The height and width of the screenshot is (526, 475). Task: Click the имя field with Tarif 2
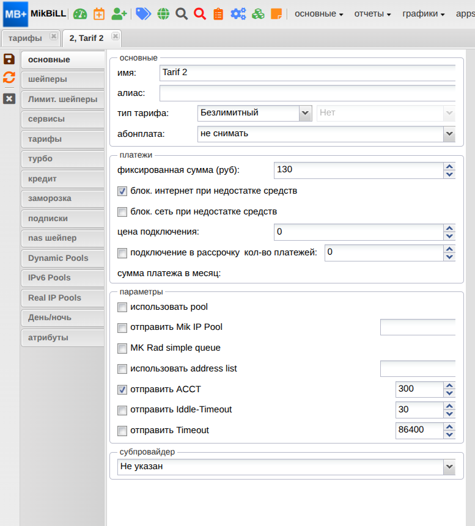(307, 73)
